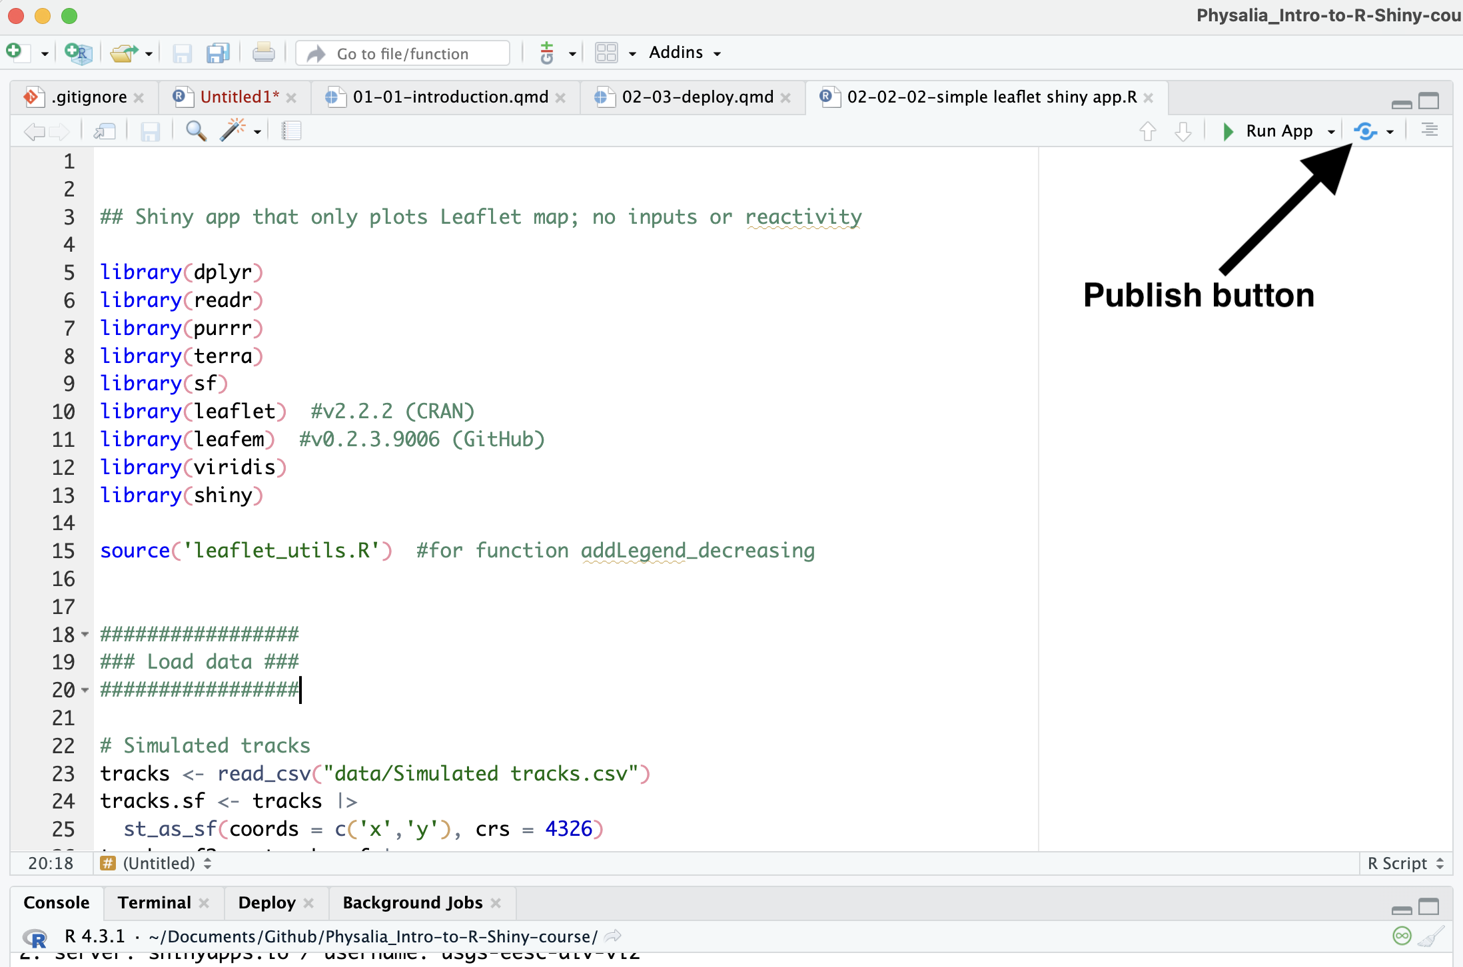The image size is (1463, 967).
Task: Click the code tools magic wand
Action: [233, 131]
